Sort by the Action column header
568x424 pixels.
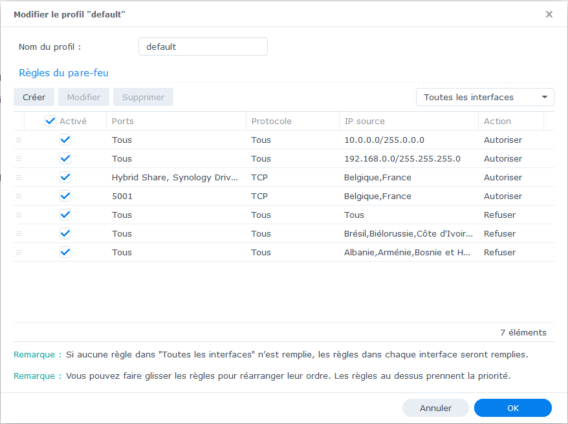[511, 122]
